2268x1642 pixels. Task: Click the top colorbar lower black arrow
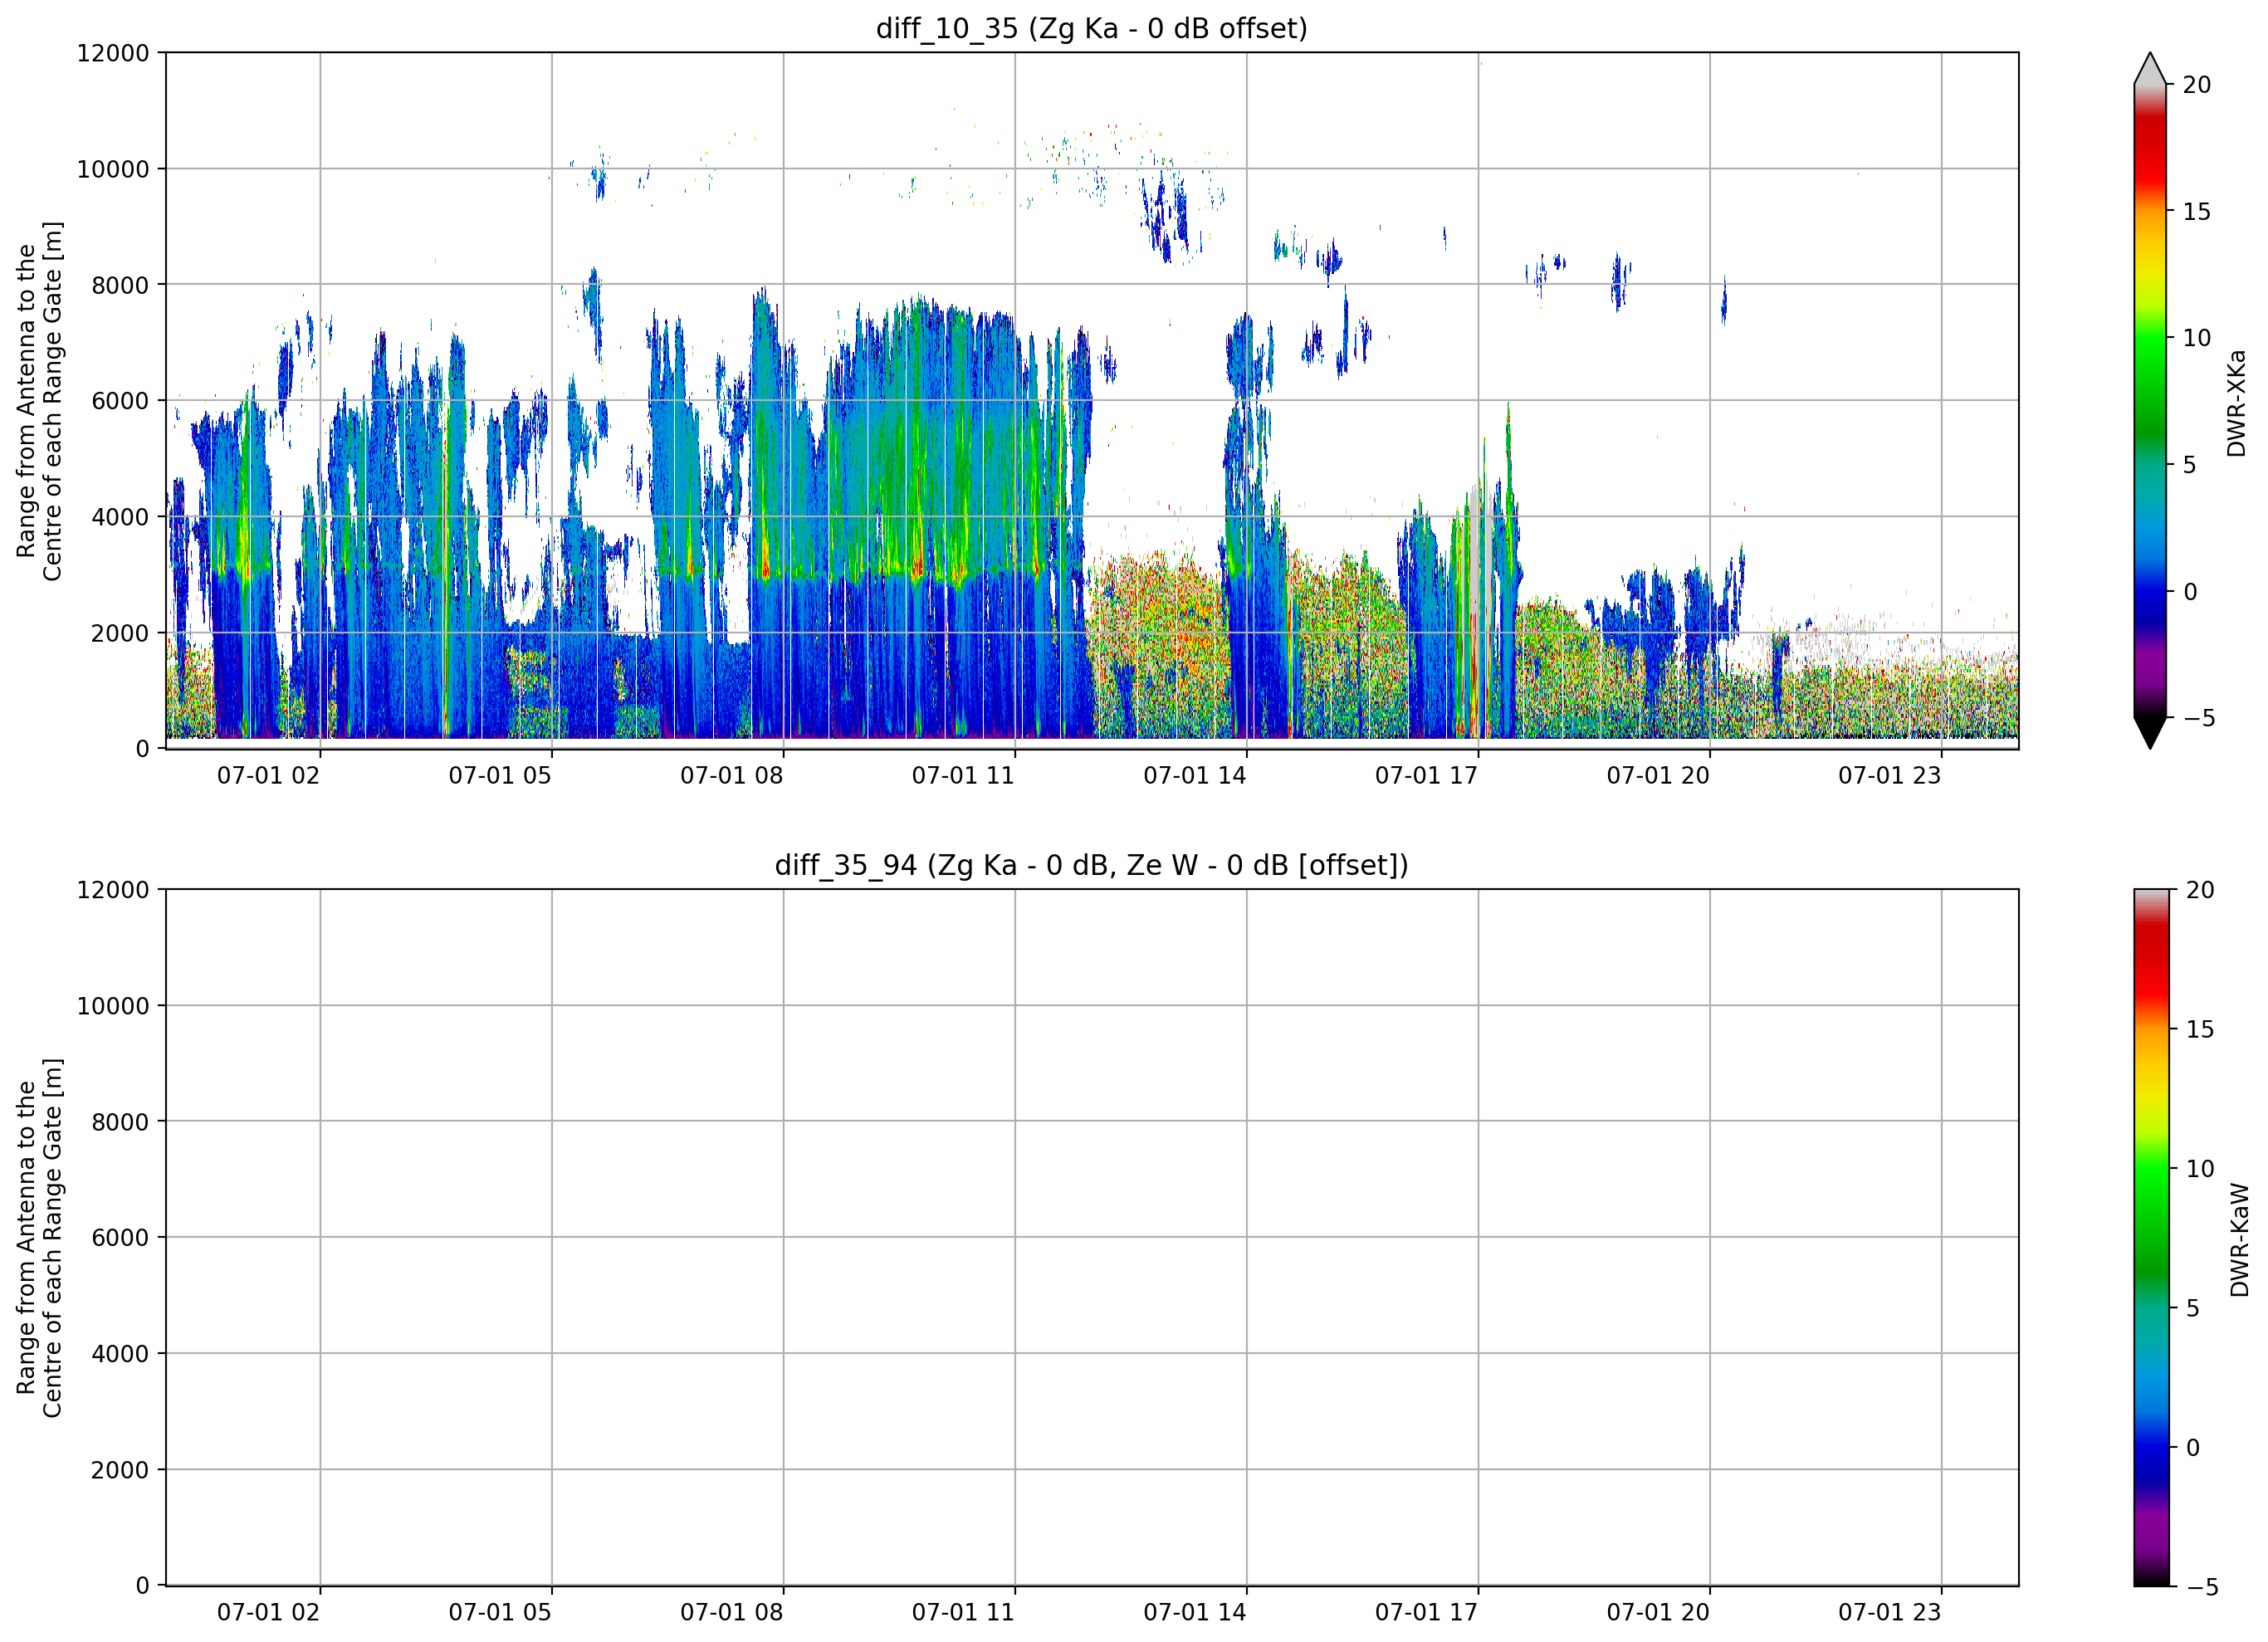2150,733
